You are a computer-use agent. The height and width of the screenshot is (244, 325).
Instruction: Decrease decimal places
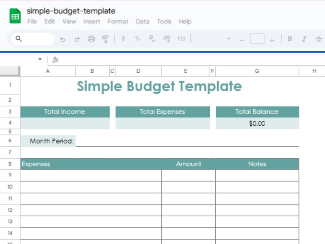pos(152,39)
